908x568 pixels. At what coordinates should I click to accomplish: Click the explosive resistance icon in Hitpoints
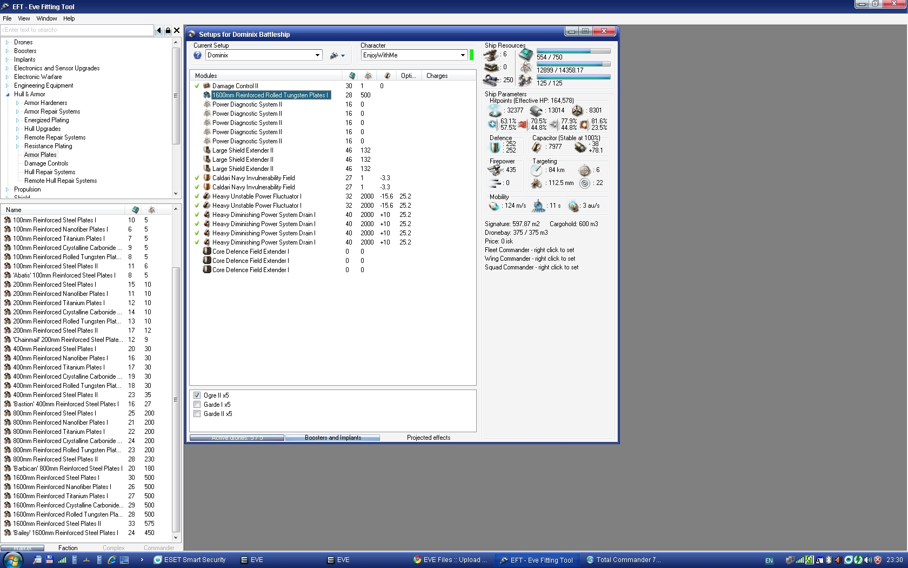pyautogui.click(x=583, y=124)
